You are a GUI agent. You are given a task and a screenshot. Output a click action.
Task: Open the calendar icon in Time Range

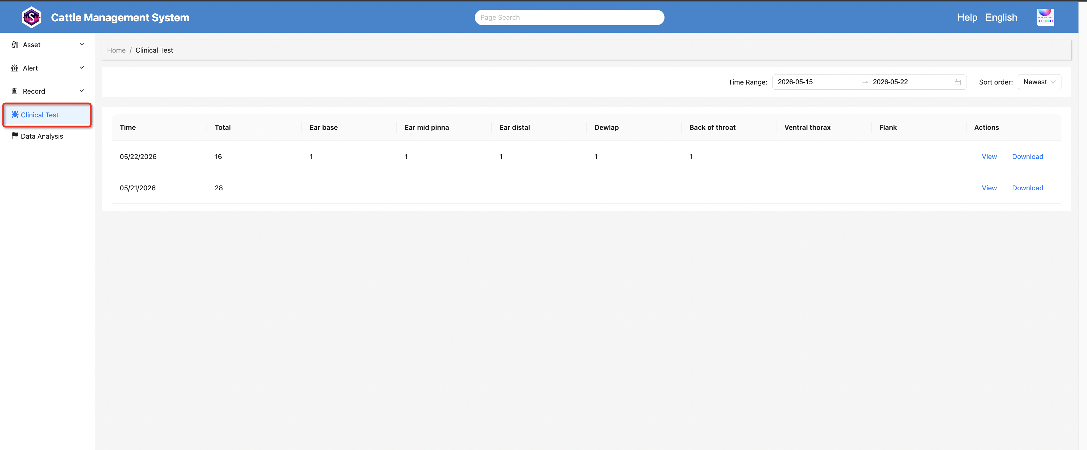pos(957,82)
